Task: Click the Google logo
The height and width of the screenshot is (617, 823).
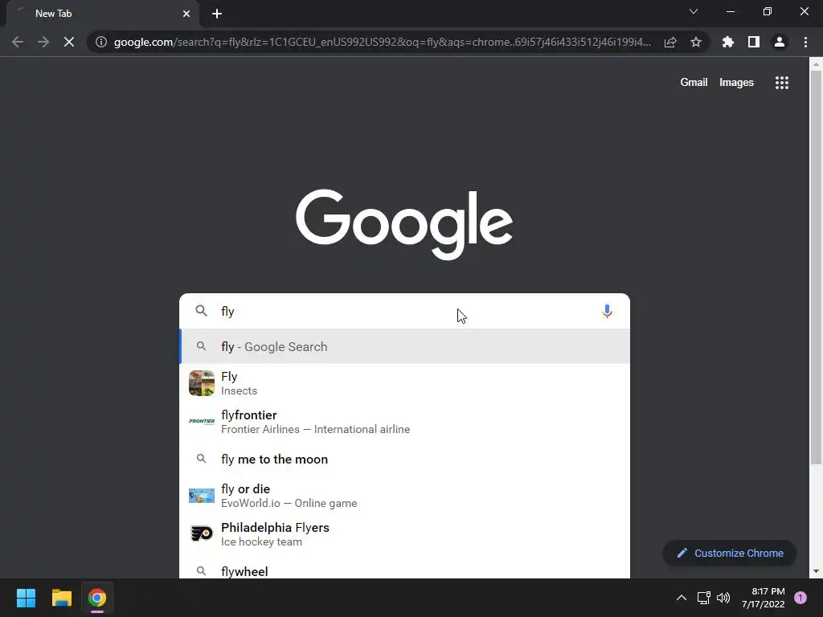Action: click(404, 224)
